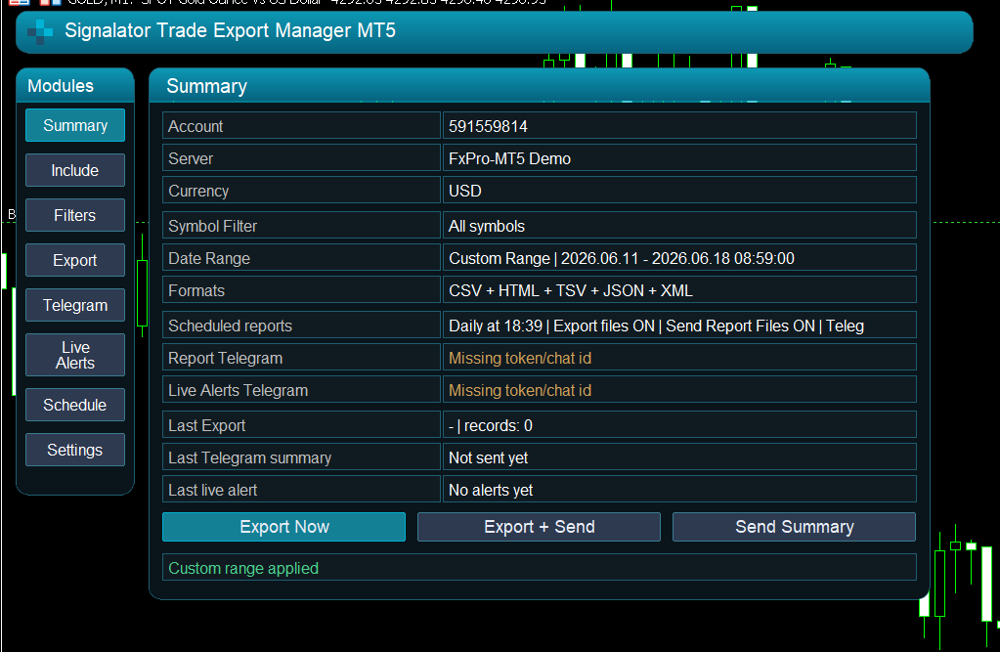Viewport: 1000px width, 652px height.
Task: Open the Summary module
Action: coord(75,125)
